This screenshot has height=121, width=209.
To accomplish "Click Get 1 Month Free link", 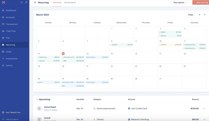I will (x=13, y=112).
